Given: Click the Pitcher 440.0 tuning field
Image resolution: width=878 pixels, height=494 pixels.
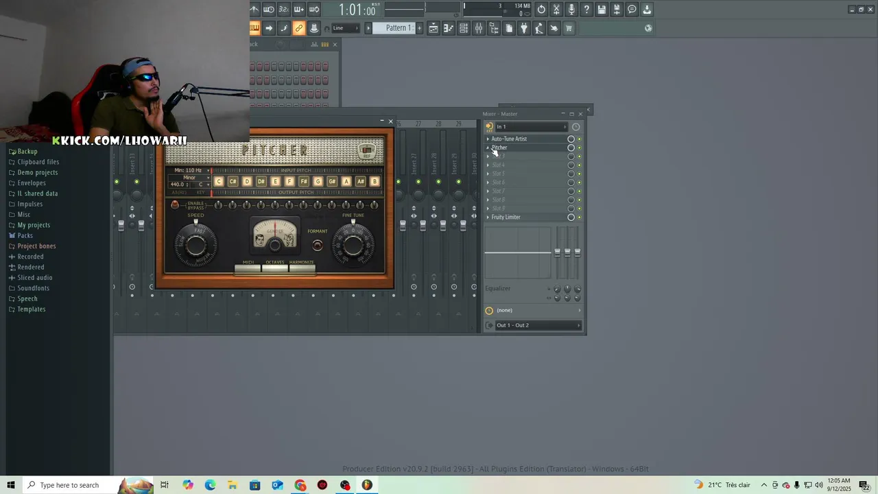Looking at the screenshot, I should click(x=180, y=185).
